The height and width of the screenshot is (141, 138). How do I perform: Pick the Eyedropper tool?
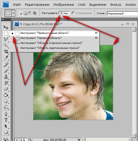[6, 58]
